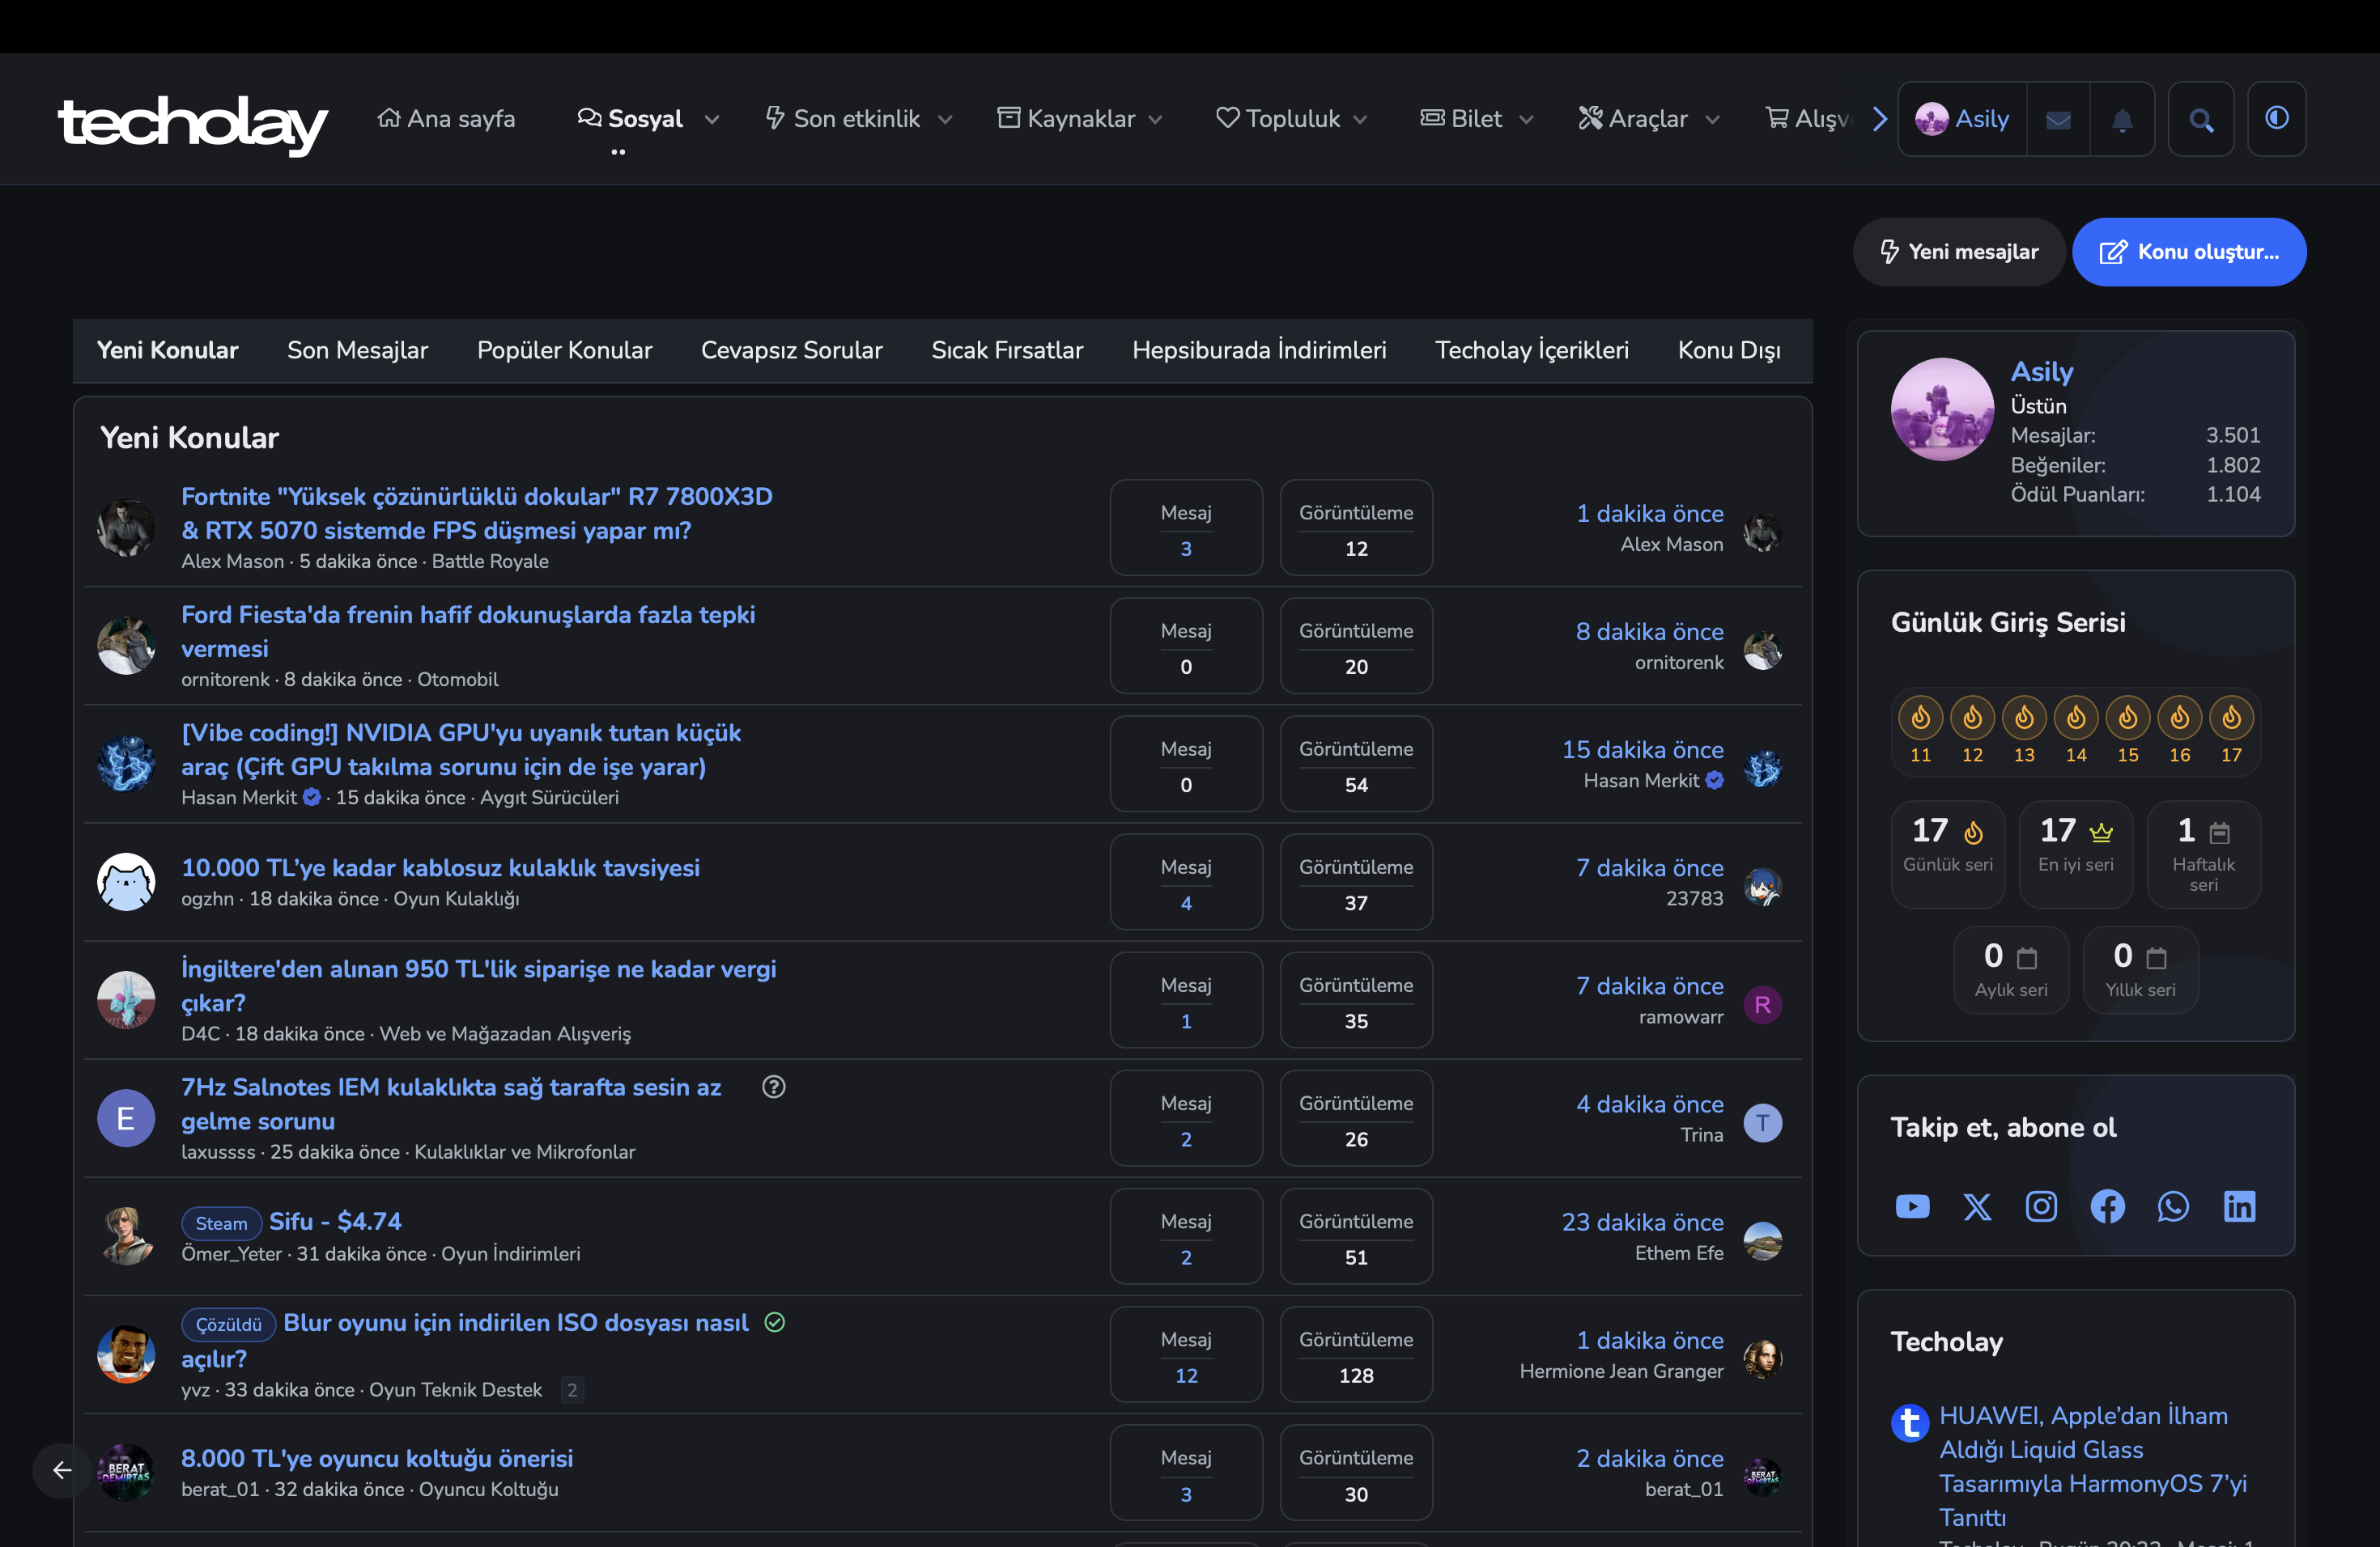The image size is (2380, 1547).
Task: Open the Instagram social icon
Action: click(x=2041, y=1206)
